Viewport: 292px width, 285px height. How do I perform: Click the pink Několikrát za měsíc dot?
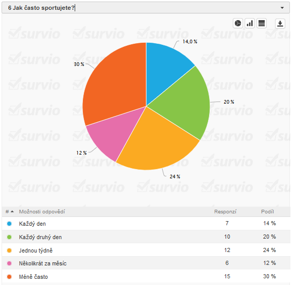pyautogui.click(x=9, y=263)
